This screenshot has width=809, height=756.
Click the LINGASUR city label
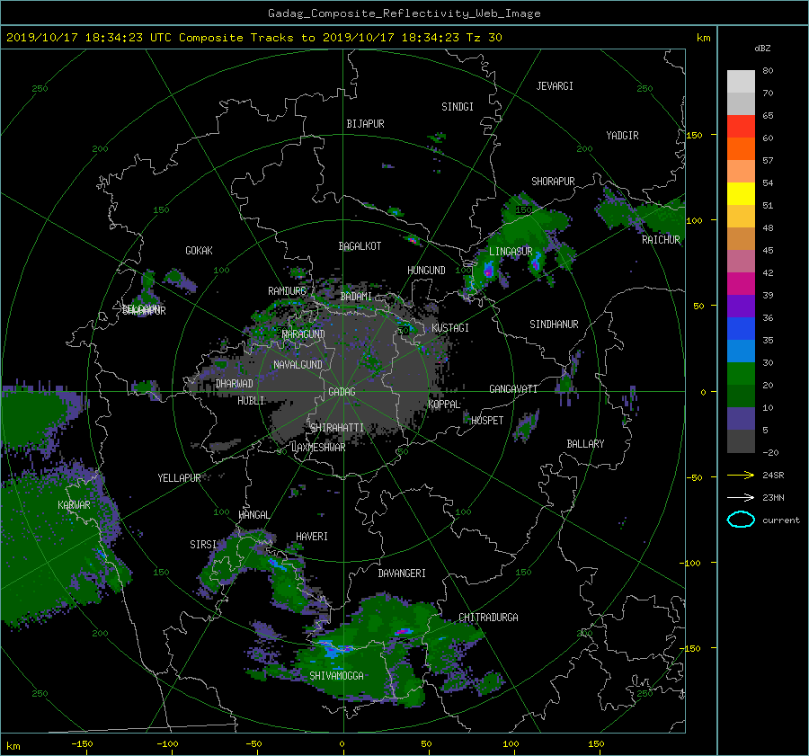pyautogui.click(x=511, y=252)
